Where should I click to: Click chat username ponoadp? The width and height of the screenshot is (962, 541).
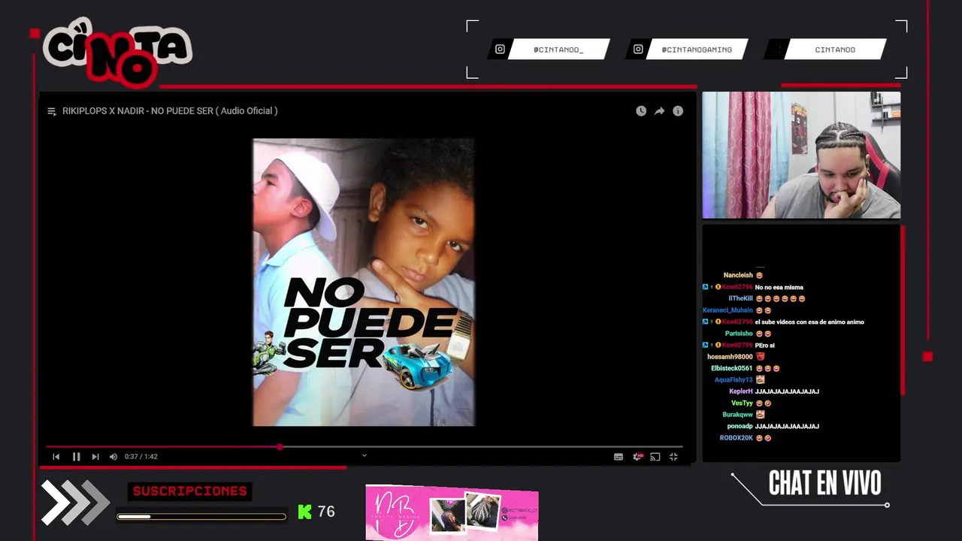(x=740, y=427)
